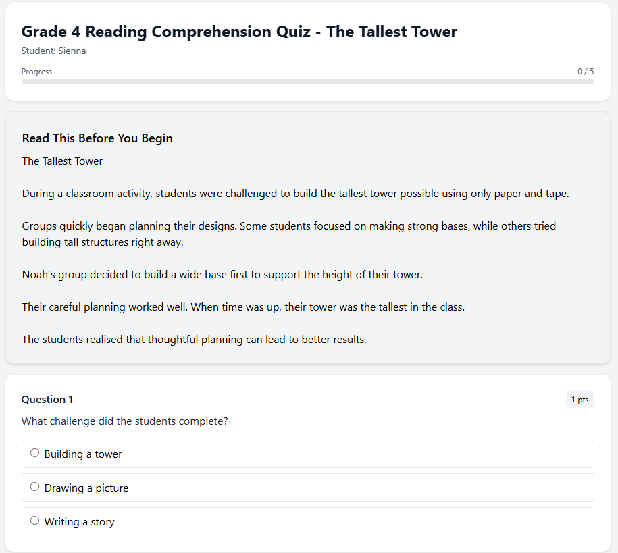
Task: Select the "Drawing a picture" radio button
Action: coord(34,486)
